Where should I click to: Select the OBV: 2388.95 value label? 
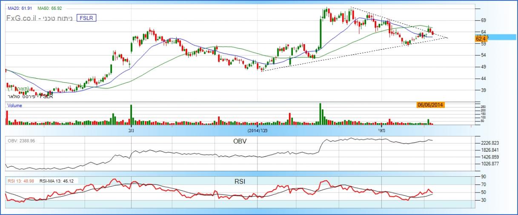pos(20,141)
